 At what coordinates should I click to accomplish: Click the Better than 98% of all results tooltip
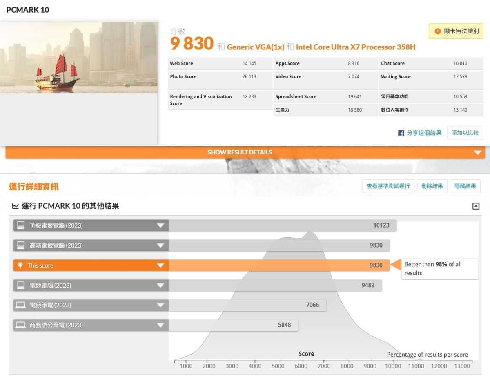(x=440, y=269)
